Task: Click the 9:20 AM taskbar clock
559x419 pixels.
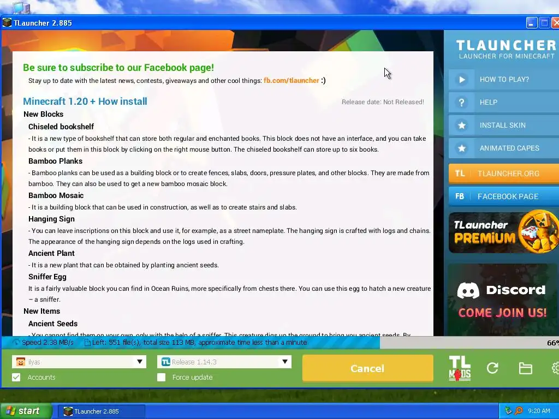Action: point(539,411)
